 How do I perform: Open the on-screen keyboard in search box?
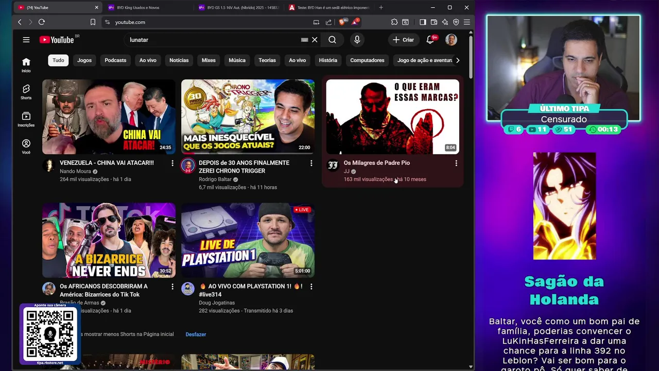pyautogui.click(x=304, y=40)
